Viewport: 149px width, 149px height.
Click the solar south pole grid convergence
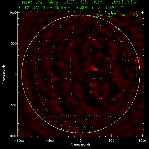tap(81, 132)
